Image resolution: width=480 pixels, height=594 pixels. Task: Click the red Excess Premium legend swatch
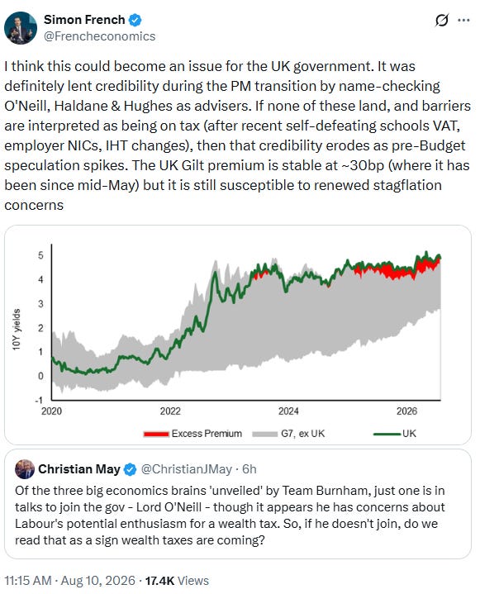point(156,434)
